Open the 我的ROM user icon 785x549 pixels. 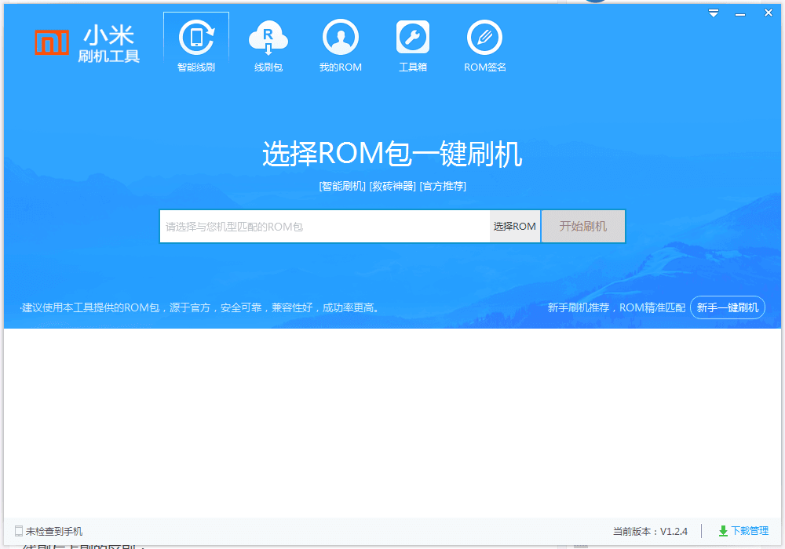pyautogui.click(x=341, y=38)
